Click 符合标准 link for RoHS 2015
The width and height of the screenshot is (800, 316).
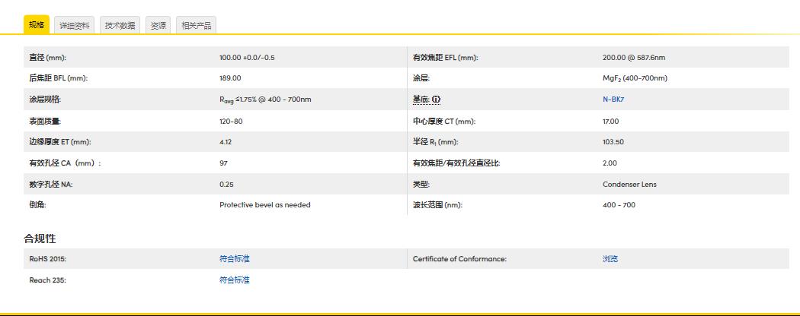click(235, 258)
